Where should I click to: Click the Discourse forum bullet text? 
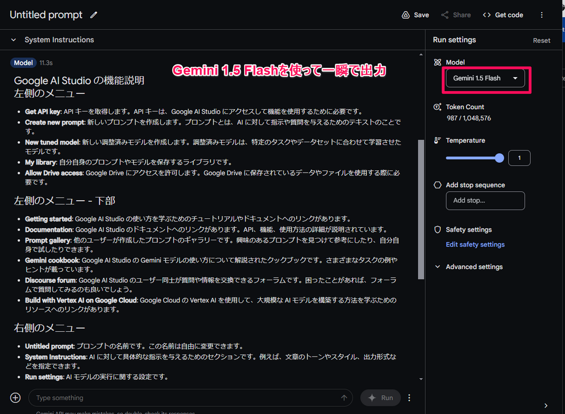(211, 285)
